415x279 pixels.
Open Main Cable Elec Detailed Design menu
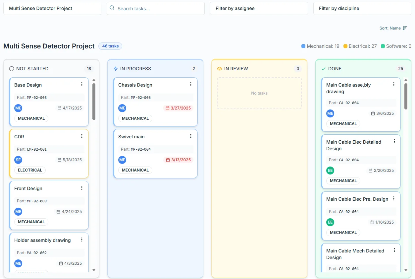tap(394, 141)
